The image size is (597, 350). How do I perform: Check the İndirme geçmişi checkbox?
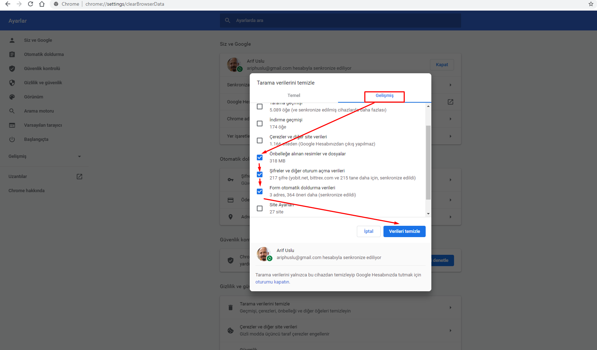point(260,124)
